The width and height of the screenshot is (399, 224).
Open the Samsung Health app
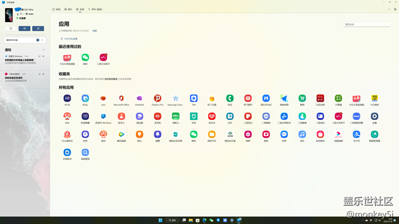point(302,116)
